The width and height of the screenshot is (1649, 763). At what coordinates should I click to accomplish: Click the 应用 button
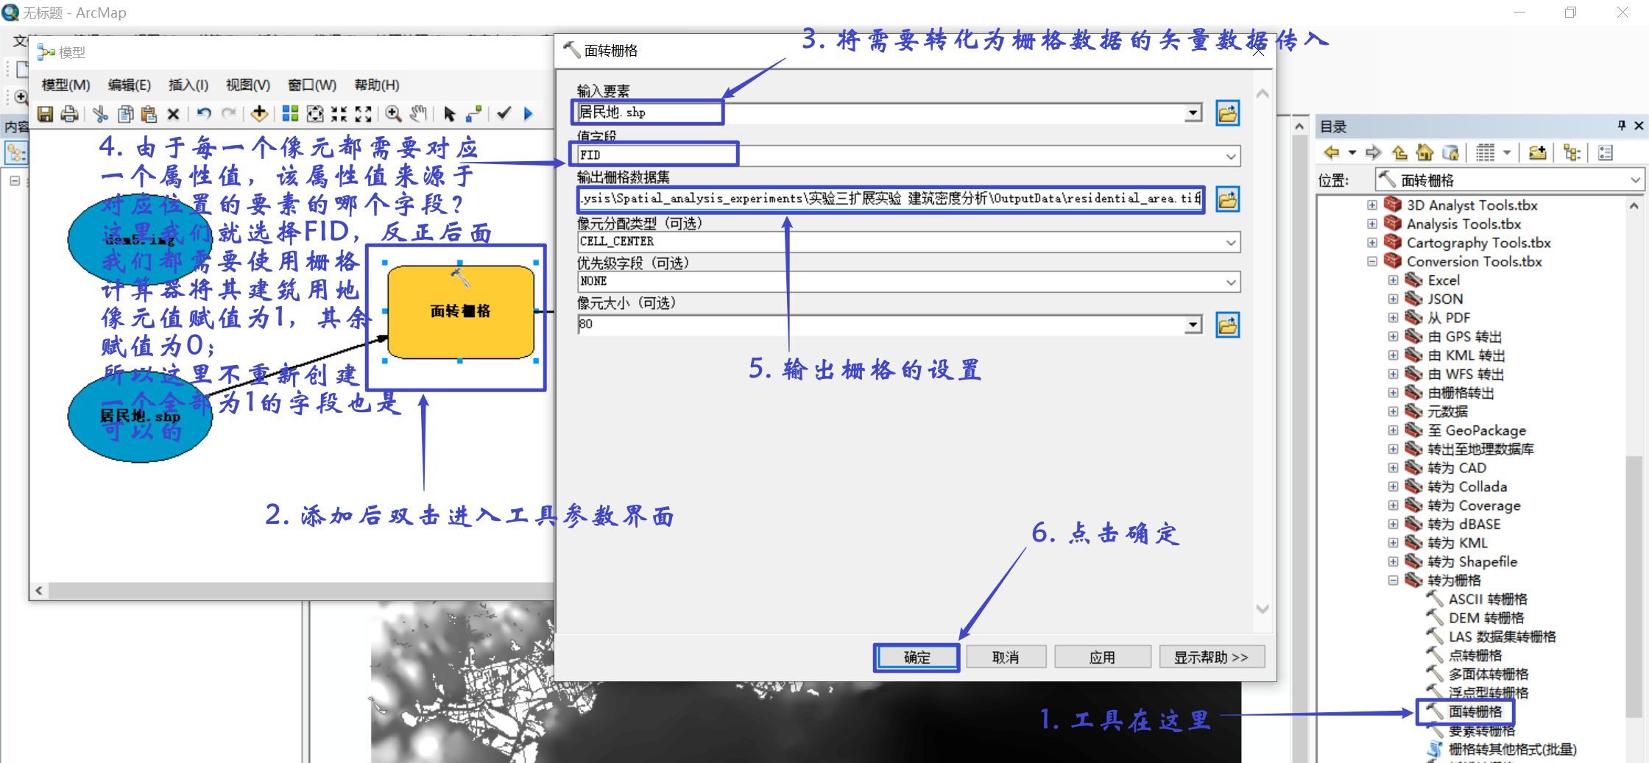1102,657
